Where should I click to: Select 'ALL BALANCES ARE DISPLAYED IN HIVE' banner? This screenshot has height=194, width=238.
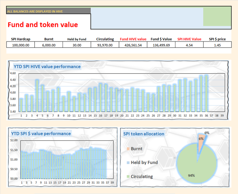pos(49,11)
